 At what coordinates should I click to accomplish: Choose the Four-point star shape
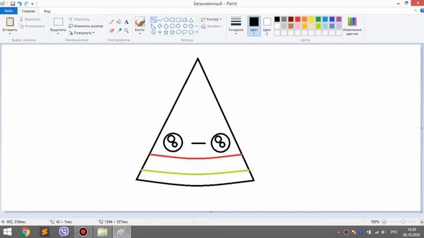[x=160, y=32]
